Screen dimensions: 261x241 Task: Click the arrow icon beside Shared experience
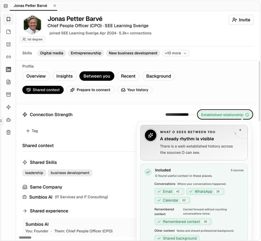point(25,211)
